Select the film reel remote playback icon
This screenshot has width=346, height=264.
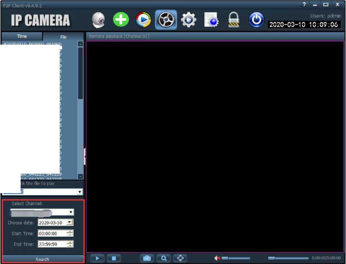[166, 20]
